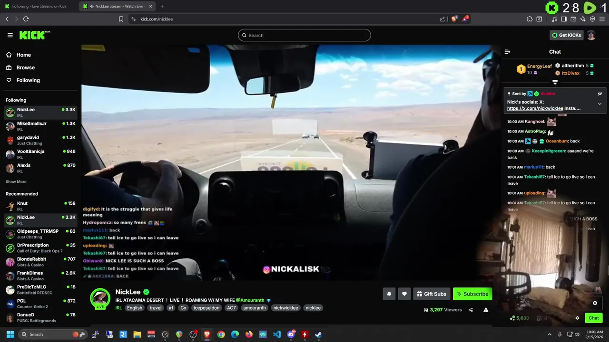Click the address bar showing kick.com/nicklee
This screenshot has height=342, width=609.
coord(285,19)
